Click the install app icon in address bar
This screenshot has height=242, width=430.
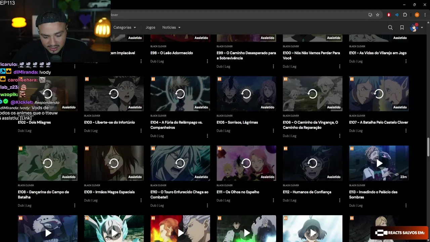click(370, 15)
